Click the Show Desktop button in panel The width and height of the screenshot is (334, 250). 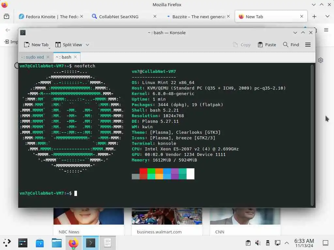[326, 243]
